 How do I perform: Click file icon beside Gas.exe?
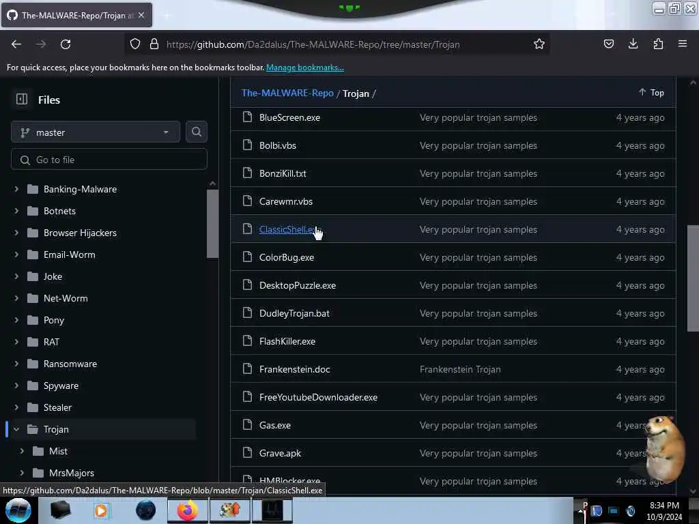coord(247,425)
